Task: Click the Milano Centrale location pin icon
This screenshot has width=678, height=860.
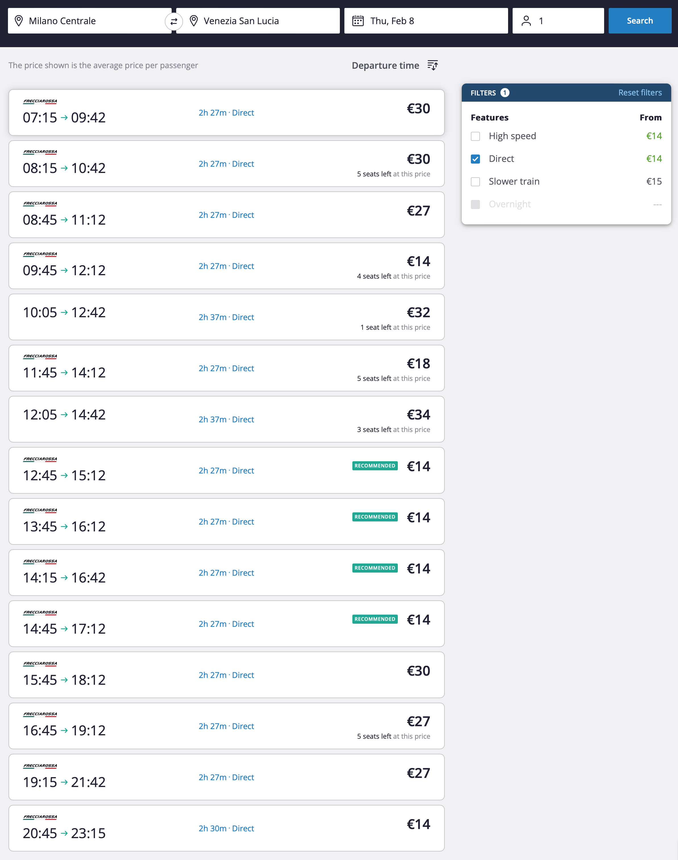Action: (x=19, y=21)
